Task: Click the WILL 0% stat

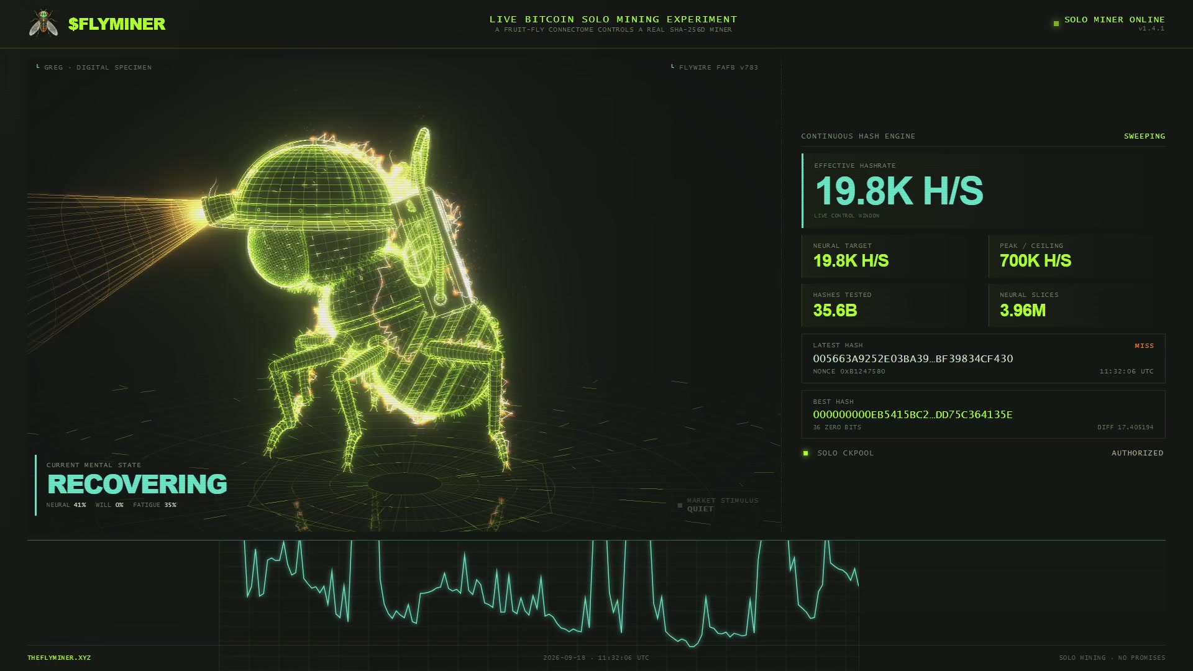Action: 109,505
